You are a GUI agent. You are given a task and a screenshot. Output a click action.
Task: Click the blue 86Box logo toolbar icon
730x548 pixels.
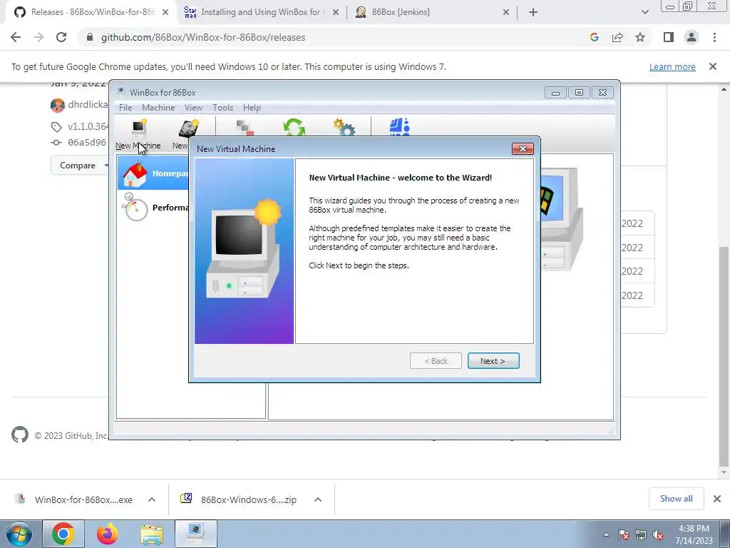click(400, 127)
